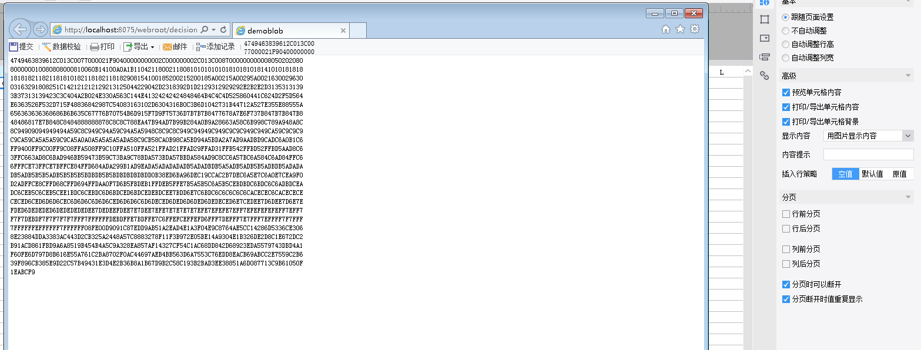Open the 导出 export dropdown

139,47
